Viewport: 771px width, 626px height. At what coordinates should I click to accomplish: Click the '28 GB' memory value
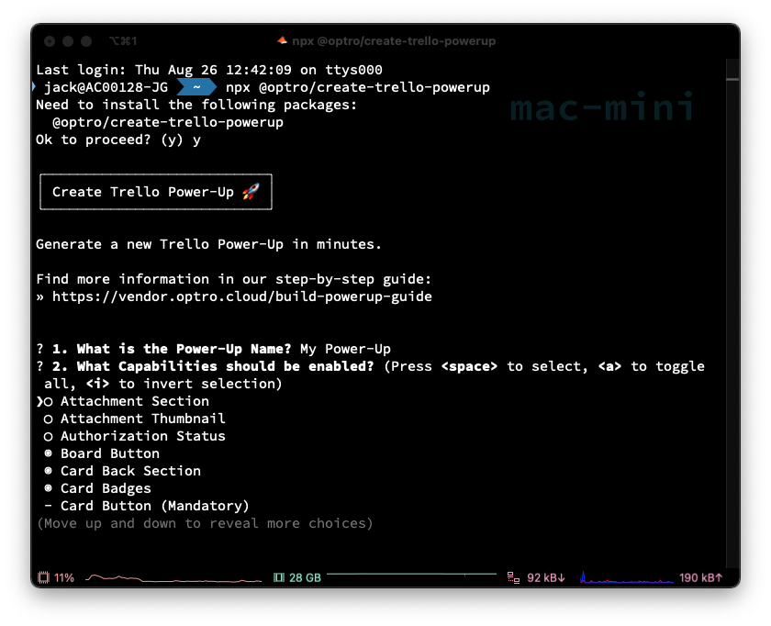[x=305, y=577]
